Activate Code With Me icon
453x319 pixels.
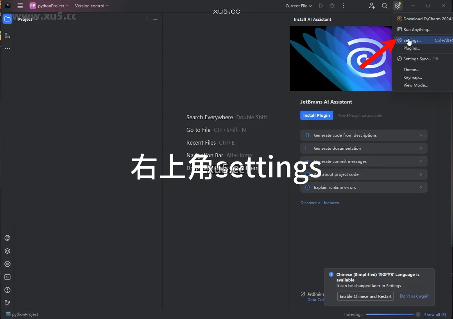point(372,5)
